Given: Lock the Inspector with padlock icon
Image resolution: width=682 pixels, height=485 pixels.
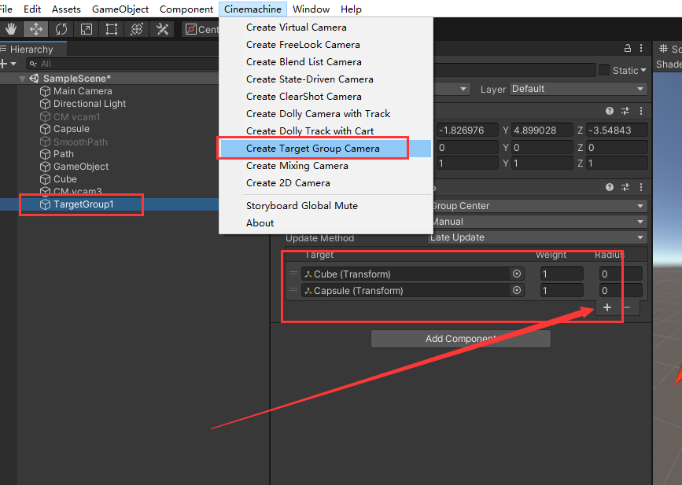Looking at the screenshot, I should click(627, 48).
